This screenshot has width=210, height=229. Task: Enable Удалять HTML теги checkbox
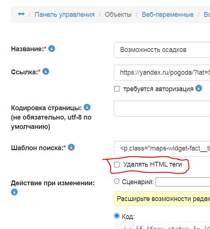(x=117, y=165)
